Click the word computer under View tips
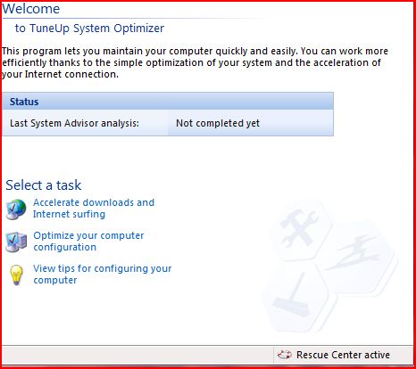416x369 pixels. click(x=55, y=280)
